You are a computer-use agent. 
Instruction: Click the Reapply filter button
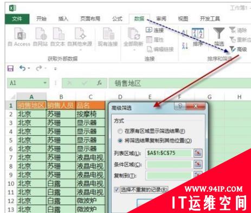[240, 39]
